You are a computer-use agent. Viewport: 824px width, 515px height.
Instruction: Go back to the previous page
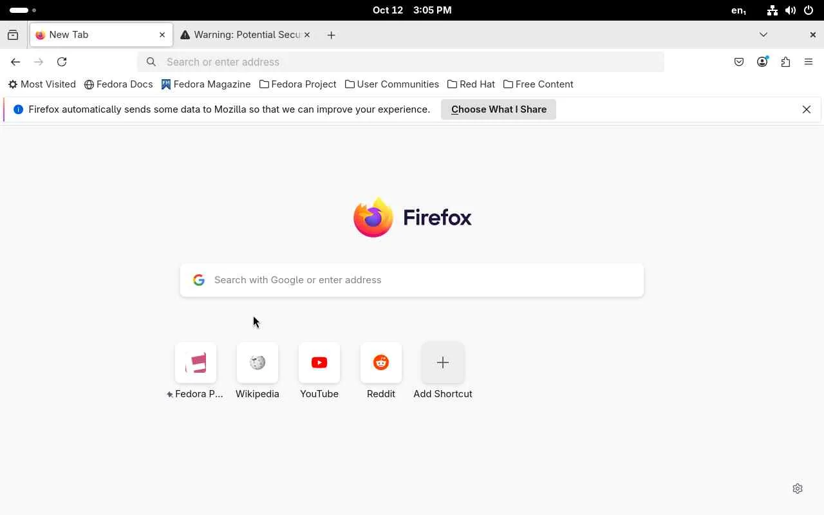click(x=15, y=62)
